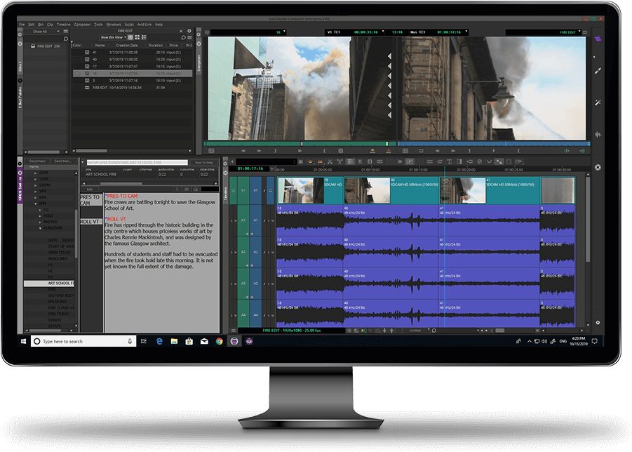Click the search magnifier in the FIRE EDIT bin
Image resolution: width=632 pixels, height=452 pixels.
click(184, 38)
